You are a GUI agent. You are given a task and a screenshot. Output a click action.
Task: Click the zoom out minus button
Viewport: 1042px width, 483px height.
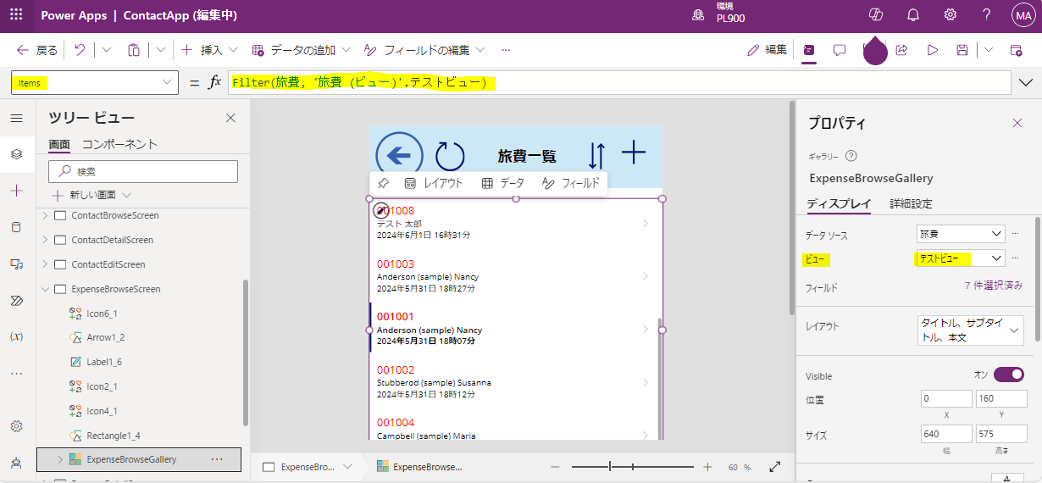[556, 467]
